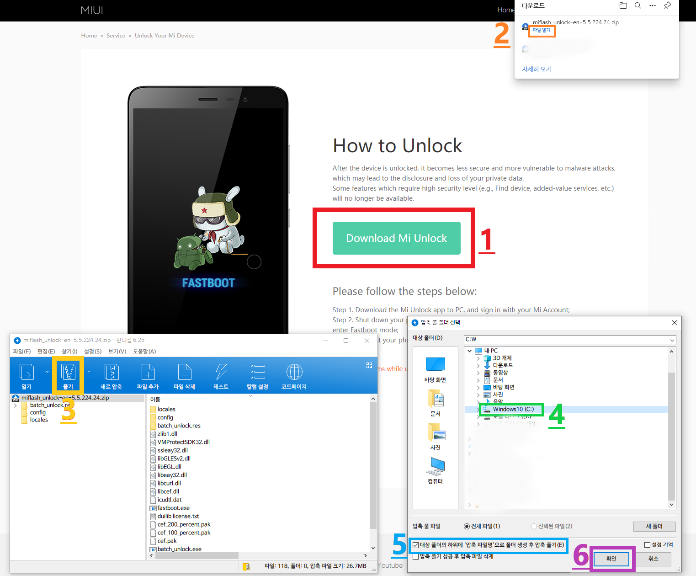Click the Download Mi Unlock button
Screen dimensions: 696x576
tap(396, 238)
